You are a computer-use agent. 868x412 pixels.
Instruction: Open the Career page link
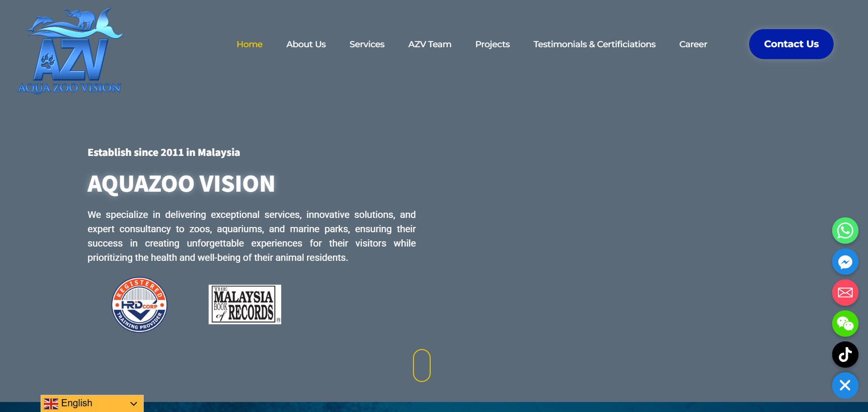coord(693,44)
